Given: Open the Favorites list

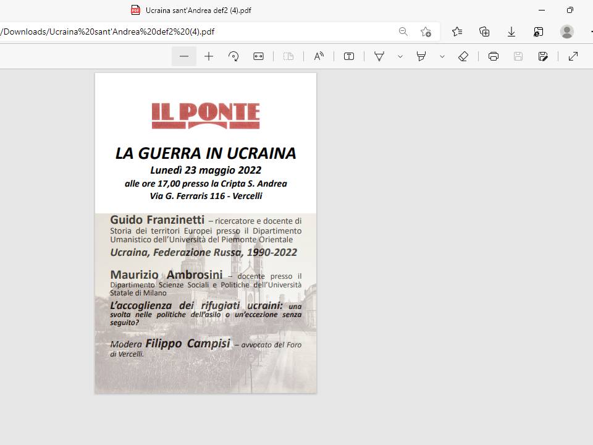Looking at the screenshot, I should (457, 32).
